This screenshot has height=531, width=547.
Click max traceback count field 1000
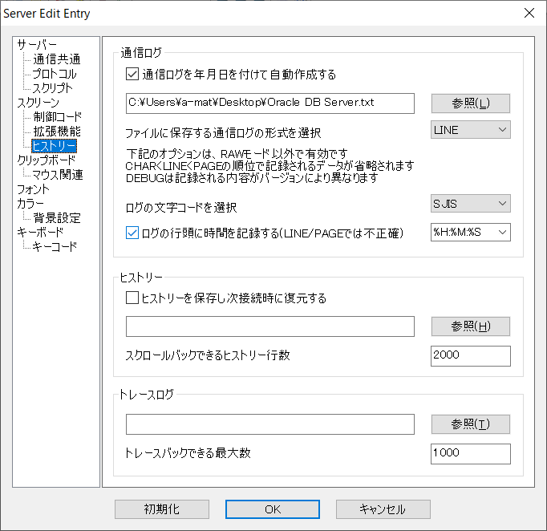[471, 454]
